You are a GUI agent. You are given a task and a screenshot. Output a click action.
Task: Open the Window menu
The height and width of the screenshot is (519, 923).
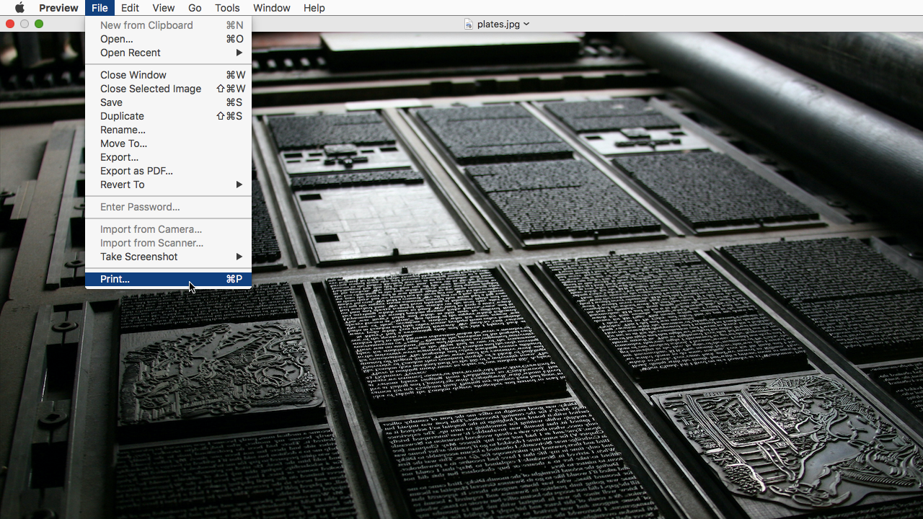(x=272, y=8)
